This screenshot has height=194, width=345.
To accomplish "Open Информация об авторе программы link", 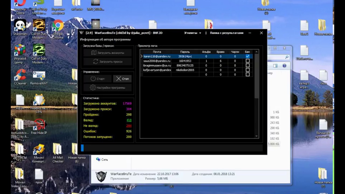I will point(105,40).
